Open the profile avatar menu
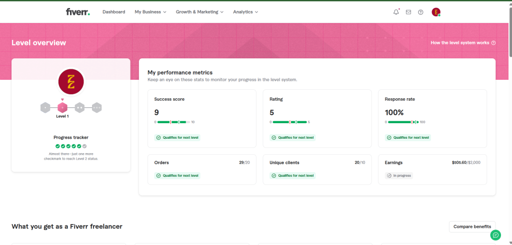 click(x=436, y=12)
